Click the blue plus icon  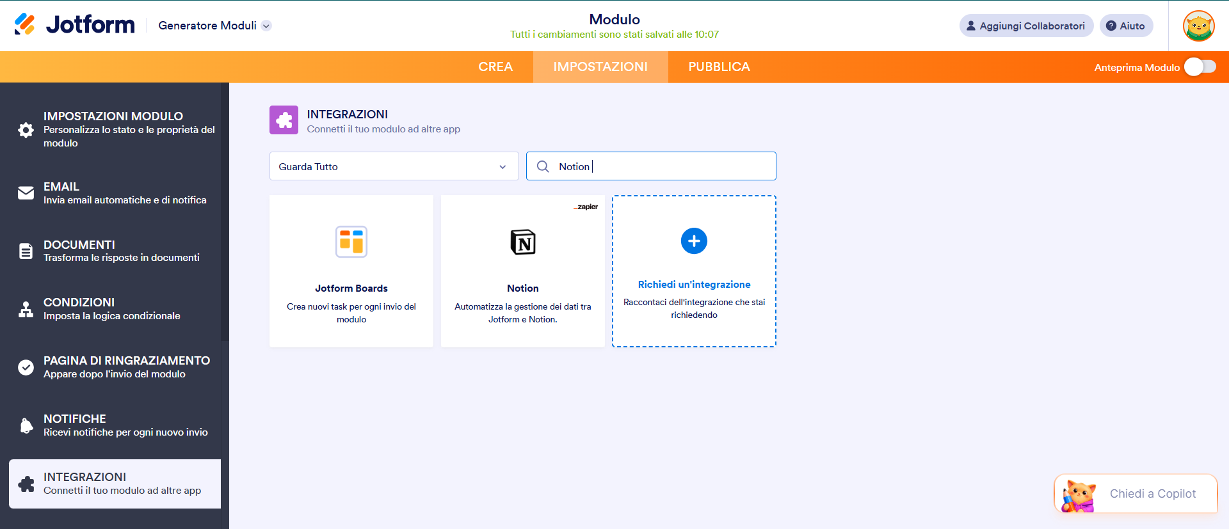pos(694,241)
